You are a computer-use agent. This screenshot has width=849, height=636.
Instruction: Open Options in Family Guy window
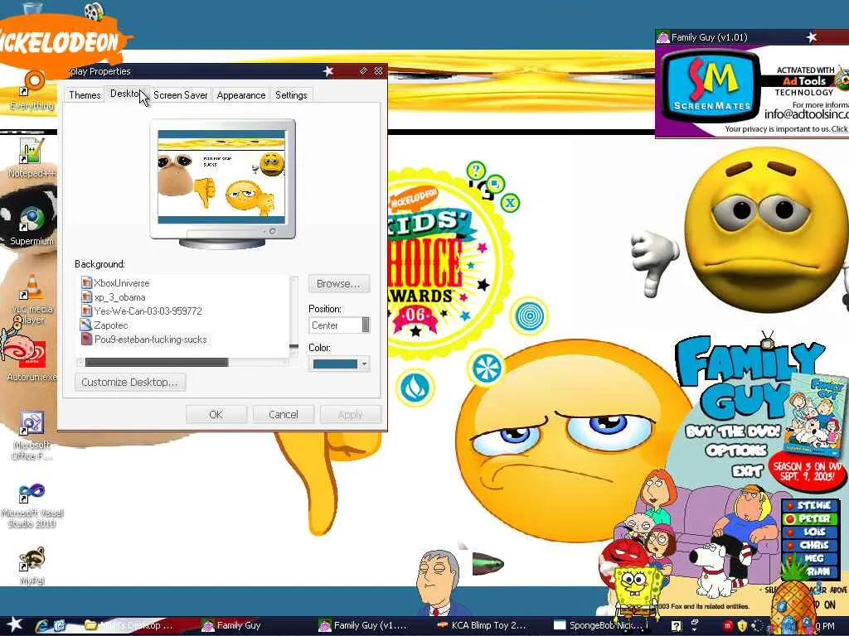point(736,450)
